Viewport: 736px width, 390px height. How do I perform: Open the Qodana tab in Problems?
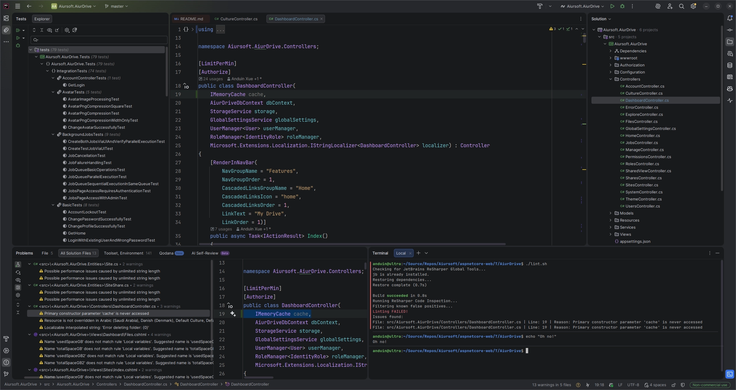pyautogui.click(x=171, y=253)
